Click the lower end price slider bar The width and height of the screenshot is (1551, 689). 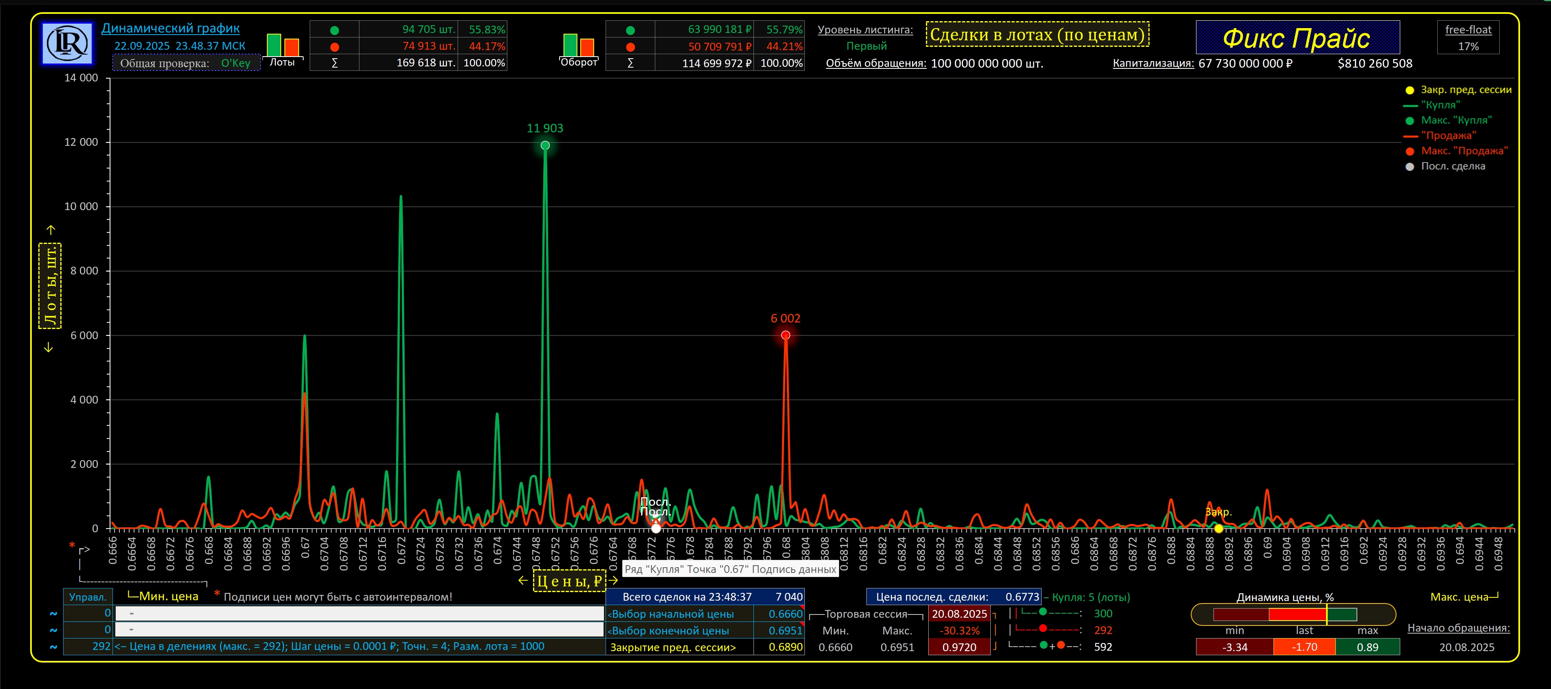(359, 630)
